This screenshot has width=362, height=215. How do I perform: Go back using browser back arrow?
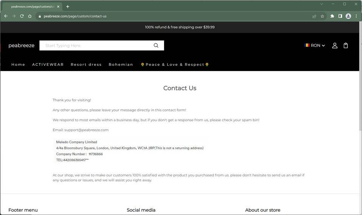(x=6, y=16)
